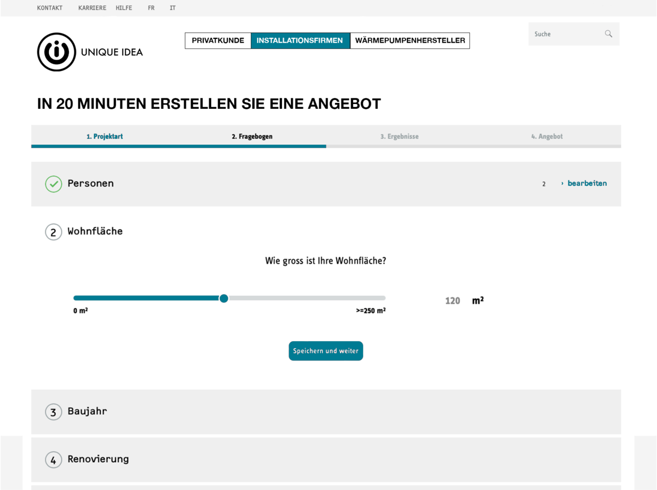Select the Privatkunde tab
Image resolution: width=657 pixels, height=490 pixels.
coord(218,40)
